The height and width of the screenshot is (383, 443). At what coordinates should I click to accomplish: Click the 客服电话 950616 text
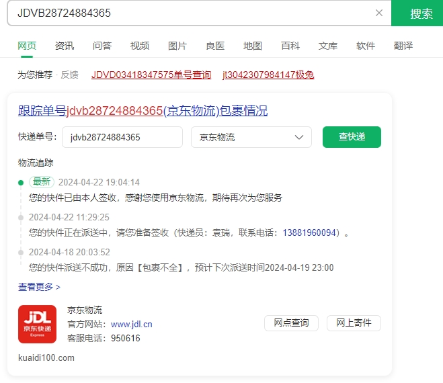coord(104,338)
